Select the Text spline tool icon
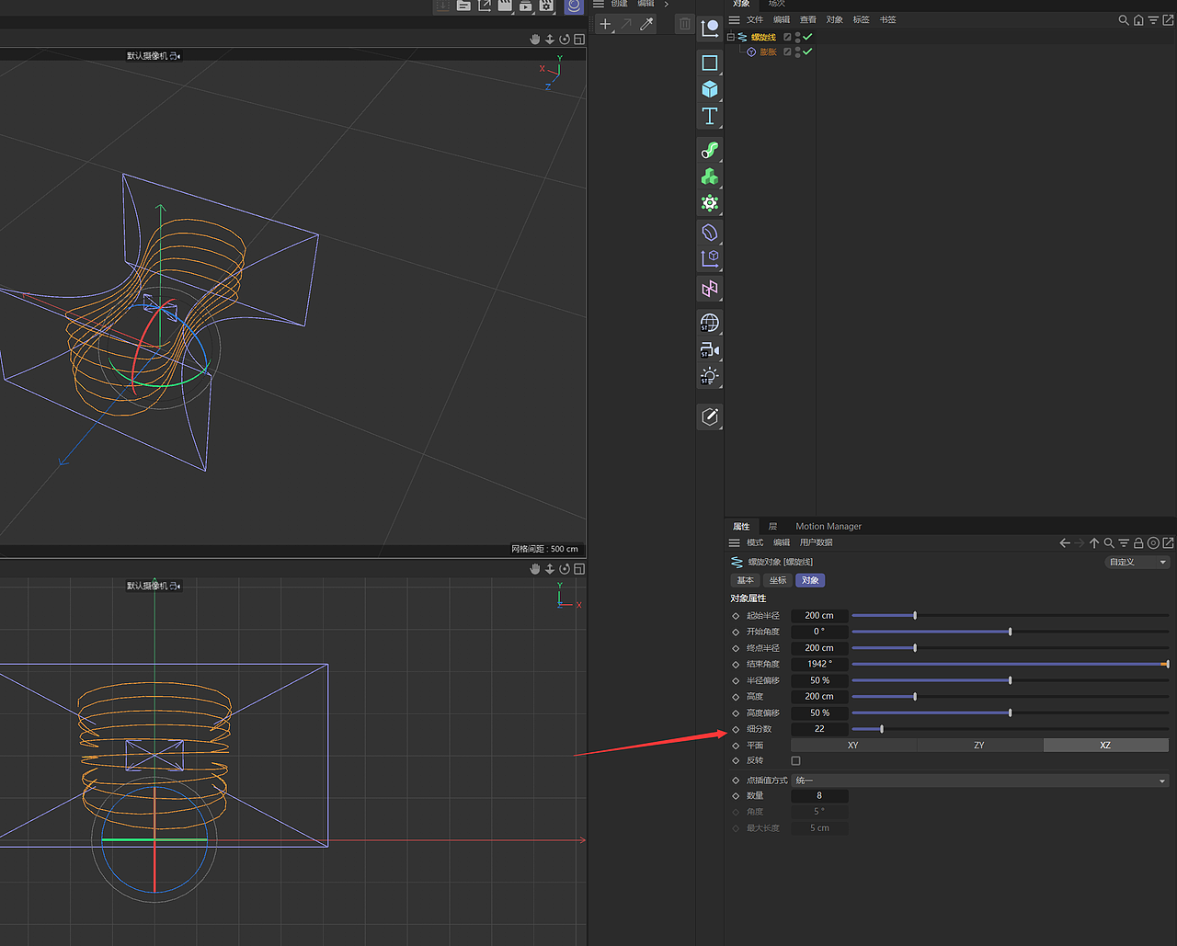 pos(710,116)
